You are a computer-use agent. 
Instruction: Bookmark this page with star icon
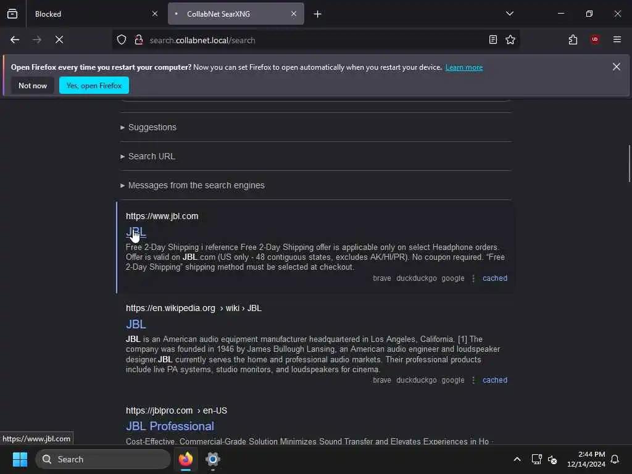click(510, 40)
